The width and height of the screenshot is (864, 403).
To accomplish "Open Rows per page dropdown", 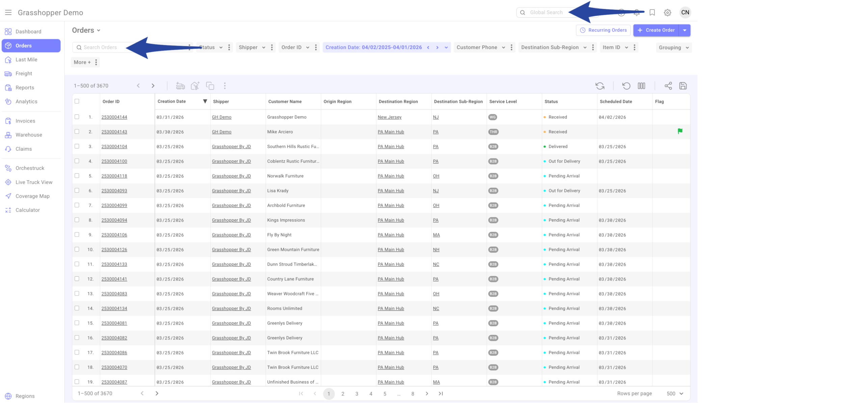I will point(675,393).
